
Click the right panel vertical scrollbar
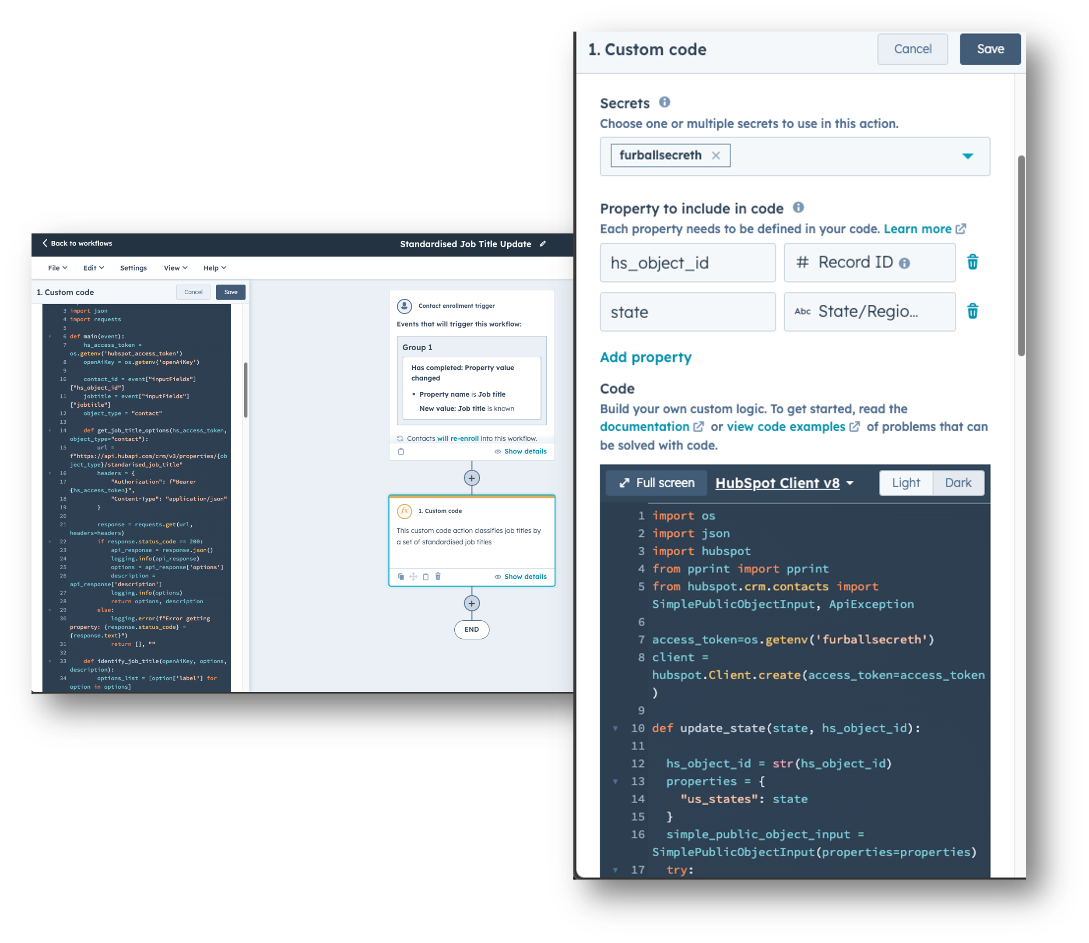click(x=1021, y=256)
